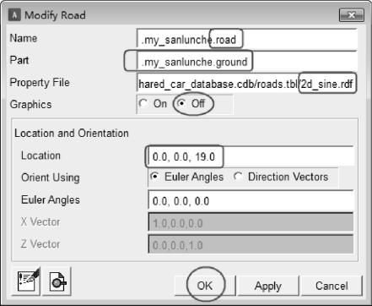
Task: Click the property file viewer icon
Action: (x=57, y=281)
